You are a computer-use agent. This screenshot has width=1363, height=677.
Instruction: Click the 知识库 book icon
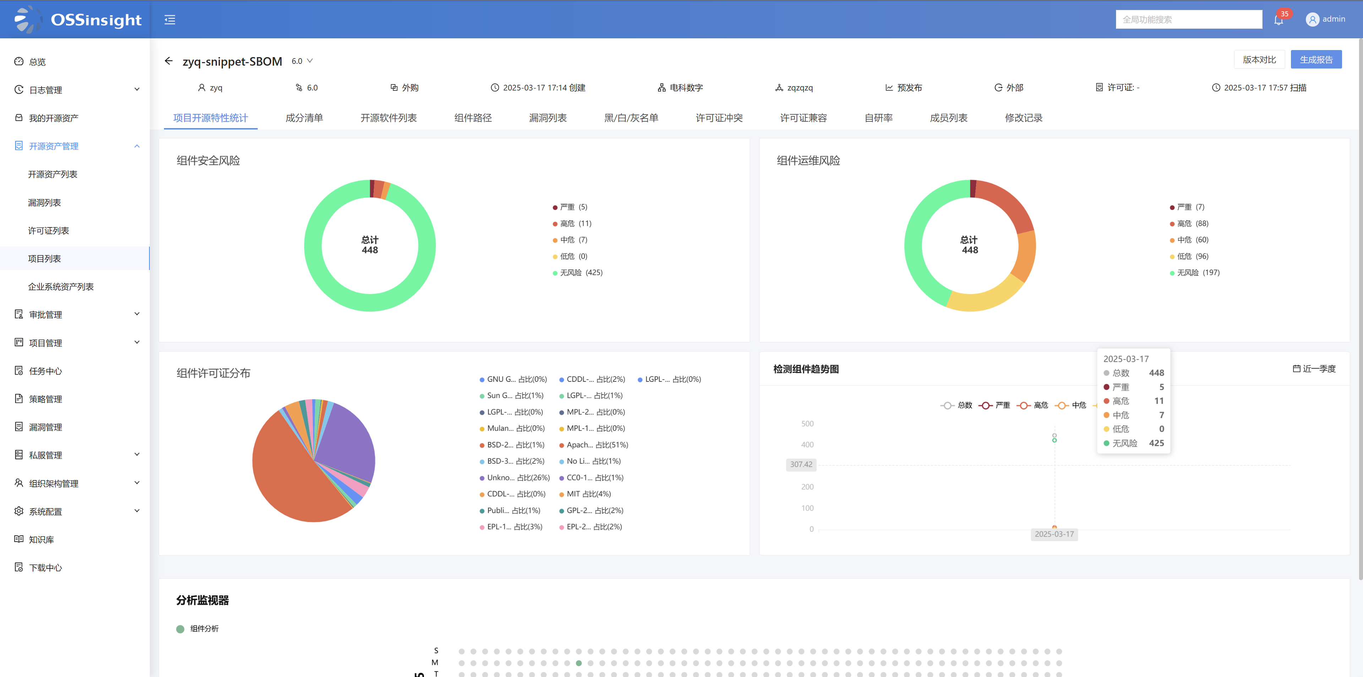[x=19, y=539]
